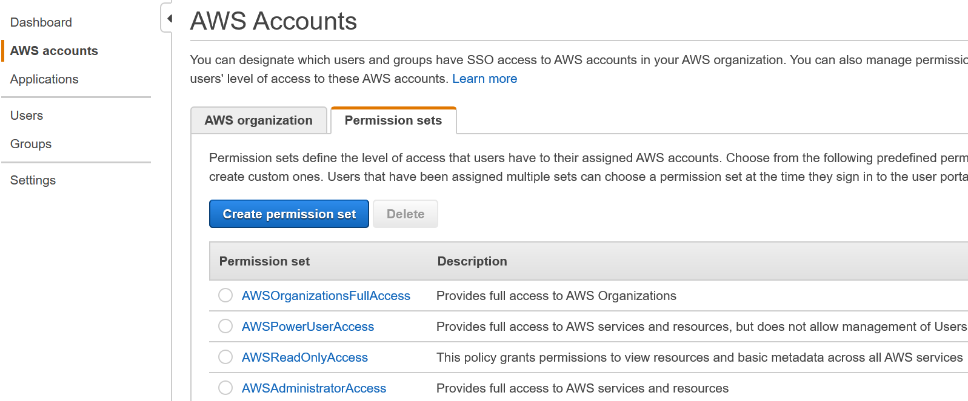Click the disabled Delete button
The height and width of the screenshot is (401, 968).
coord(406,214)
